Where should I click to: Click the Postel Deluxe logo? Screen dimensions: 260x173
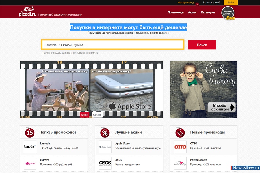pos(180,163)
